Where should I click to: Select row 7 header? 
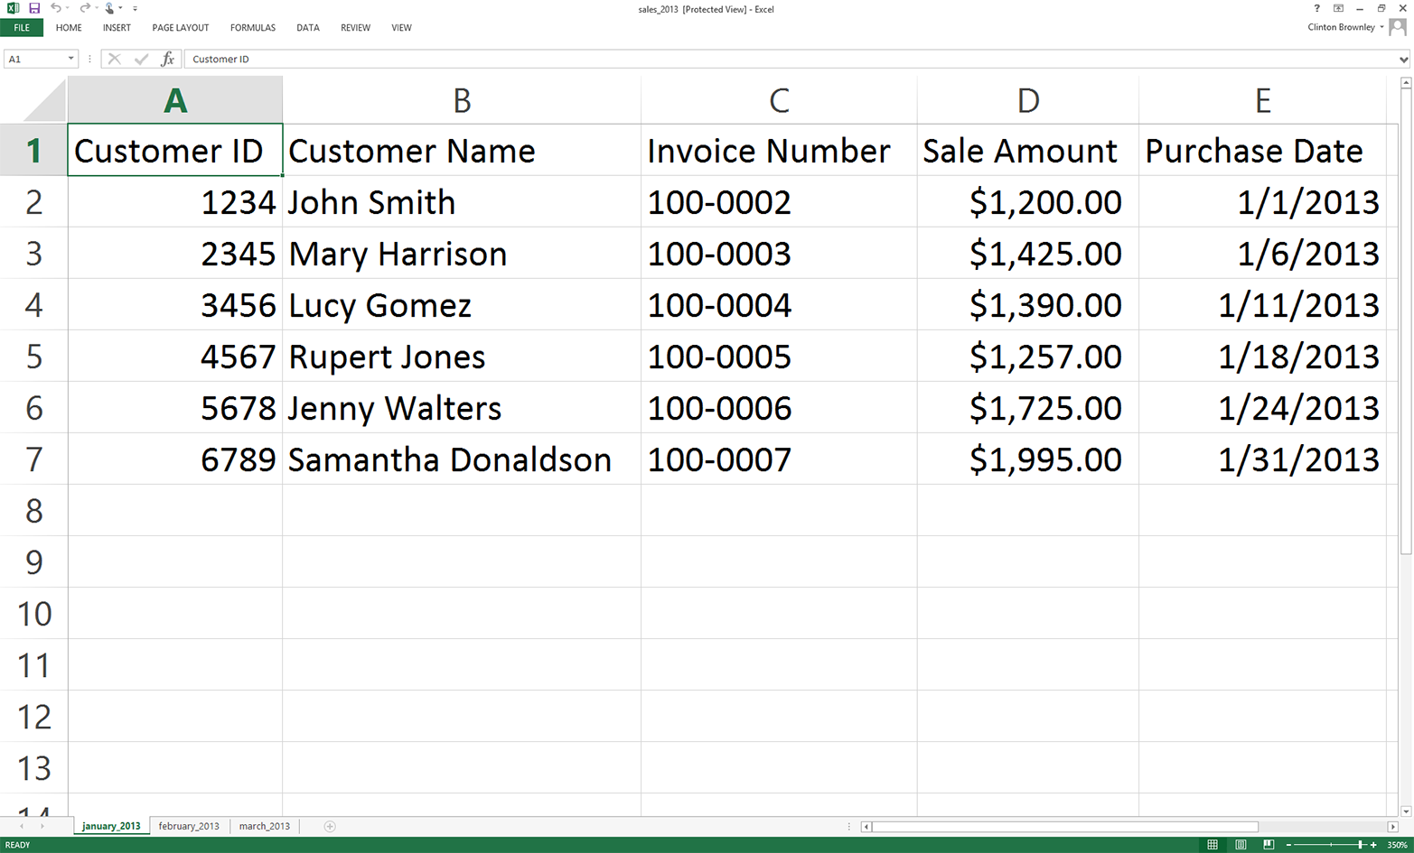[x=33, y=459]
